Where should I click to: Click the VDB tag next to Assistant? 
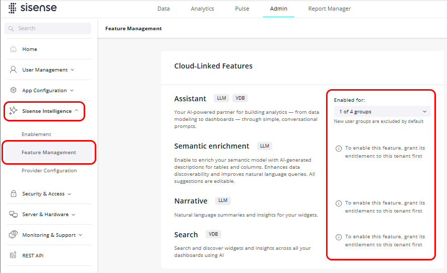(240, 98)
